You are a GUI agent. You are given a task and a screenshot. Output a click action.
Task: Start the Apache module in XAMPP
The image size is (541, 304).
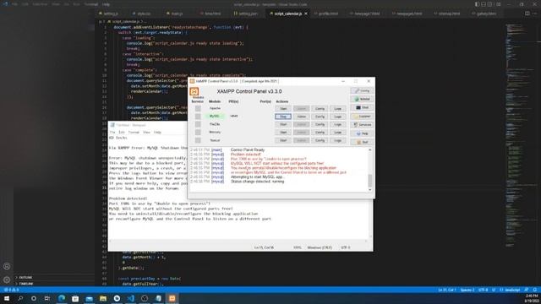(x=283, y=109)
